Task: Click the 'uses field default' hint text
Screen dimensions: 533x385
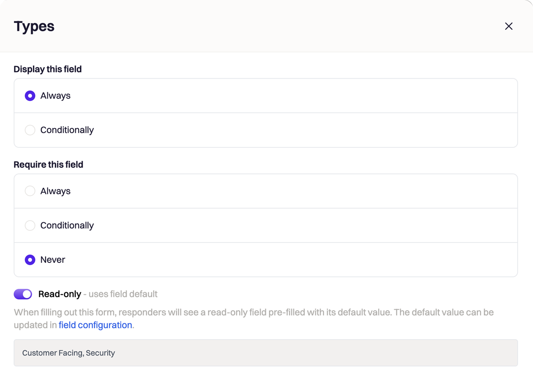Action: coord(123,294)
